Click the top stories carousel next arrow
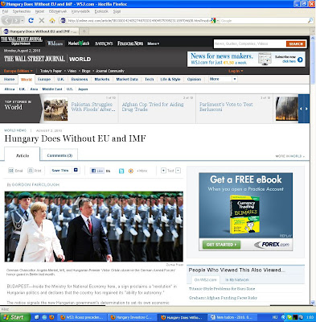This screenshot has height=322, width=316. (306, 109)
